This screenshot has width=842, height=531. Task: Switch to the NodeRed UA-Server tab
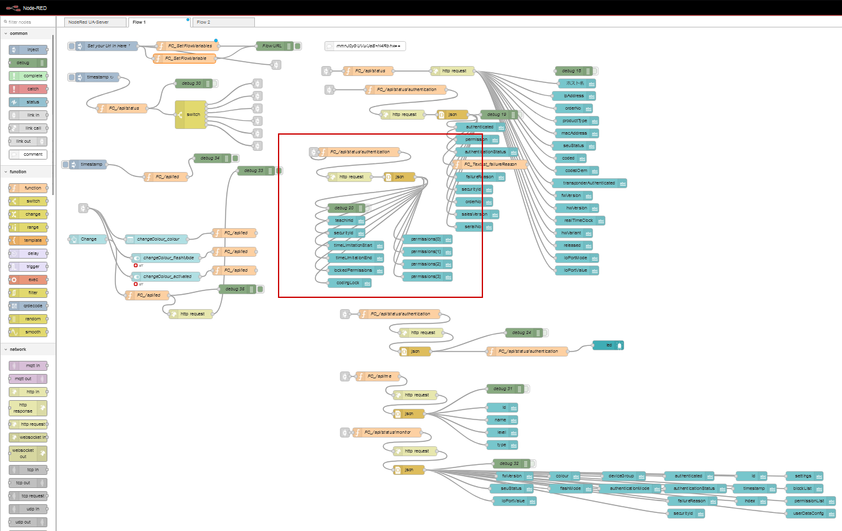[95, 22]
